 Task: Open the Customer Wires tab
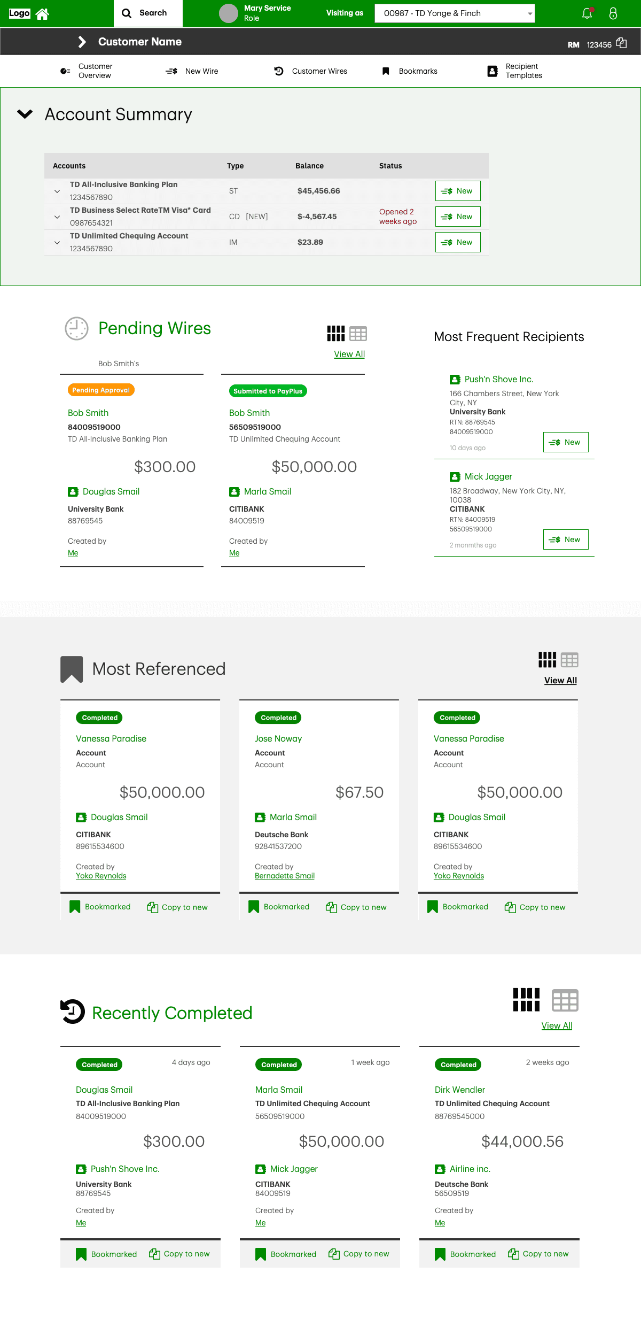(311, 71)
